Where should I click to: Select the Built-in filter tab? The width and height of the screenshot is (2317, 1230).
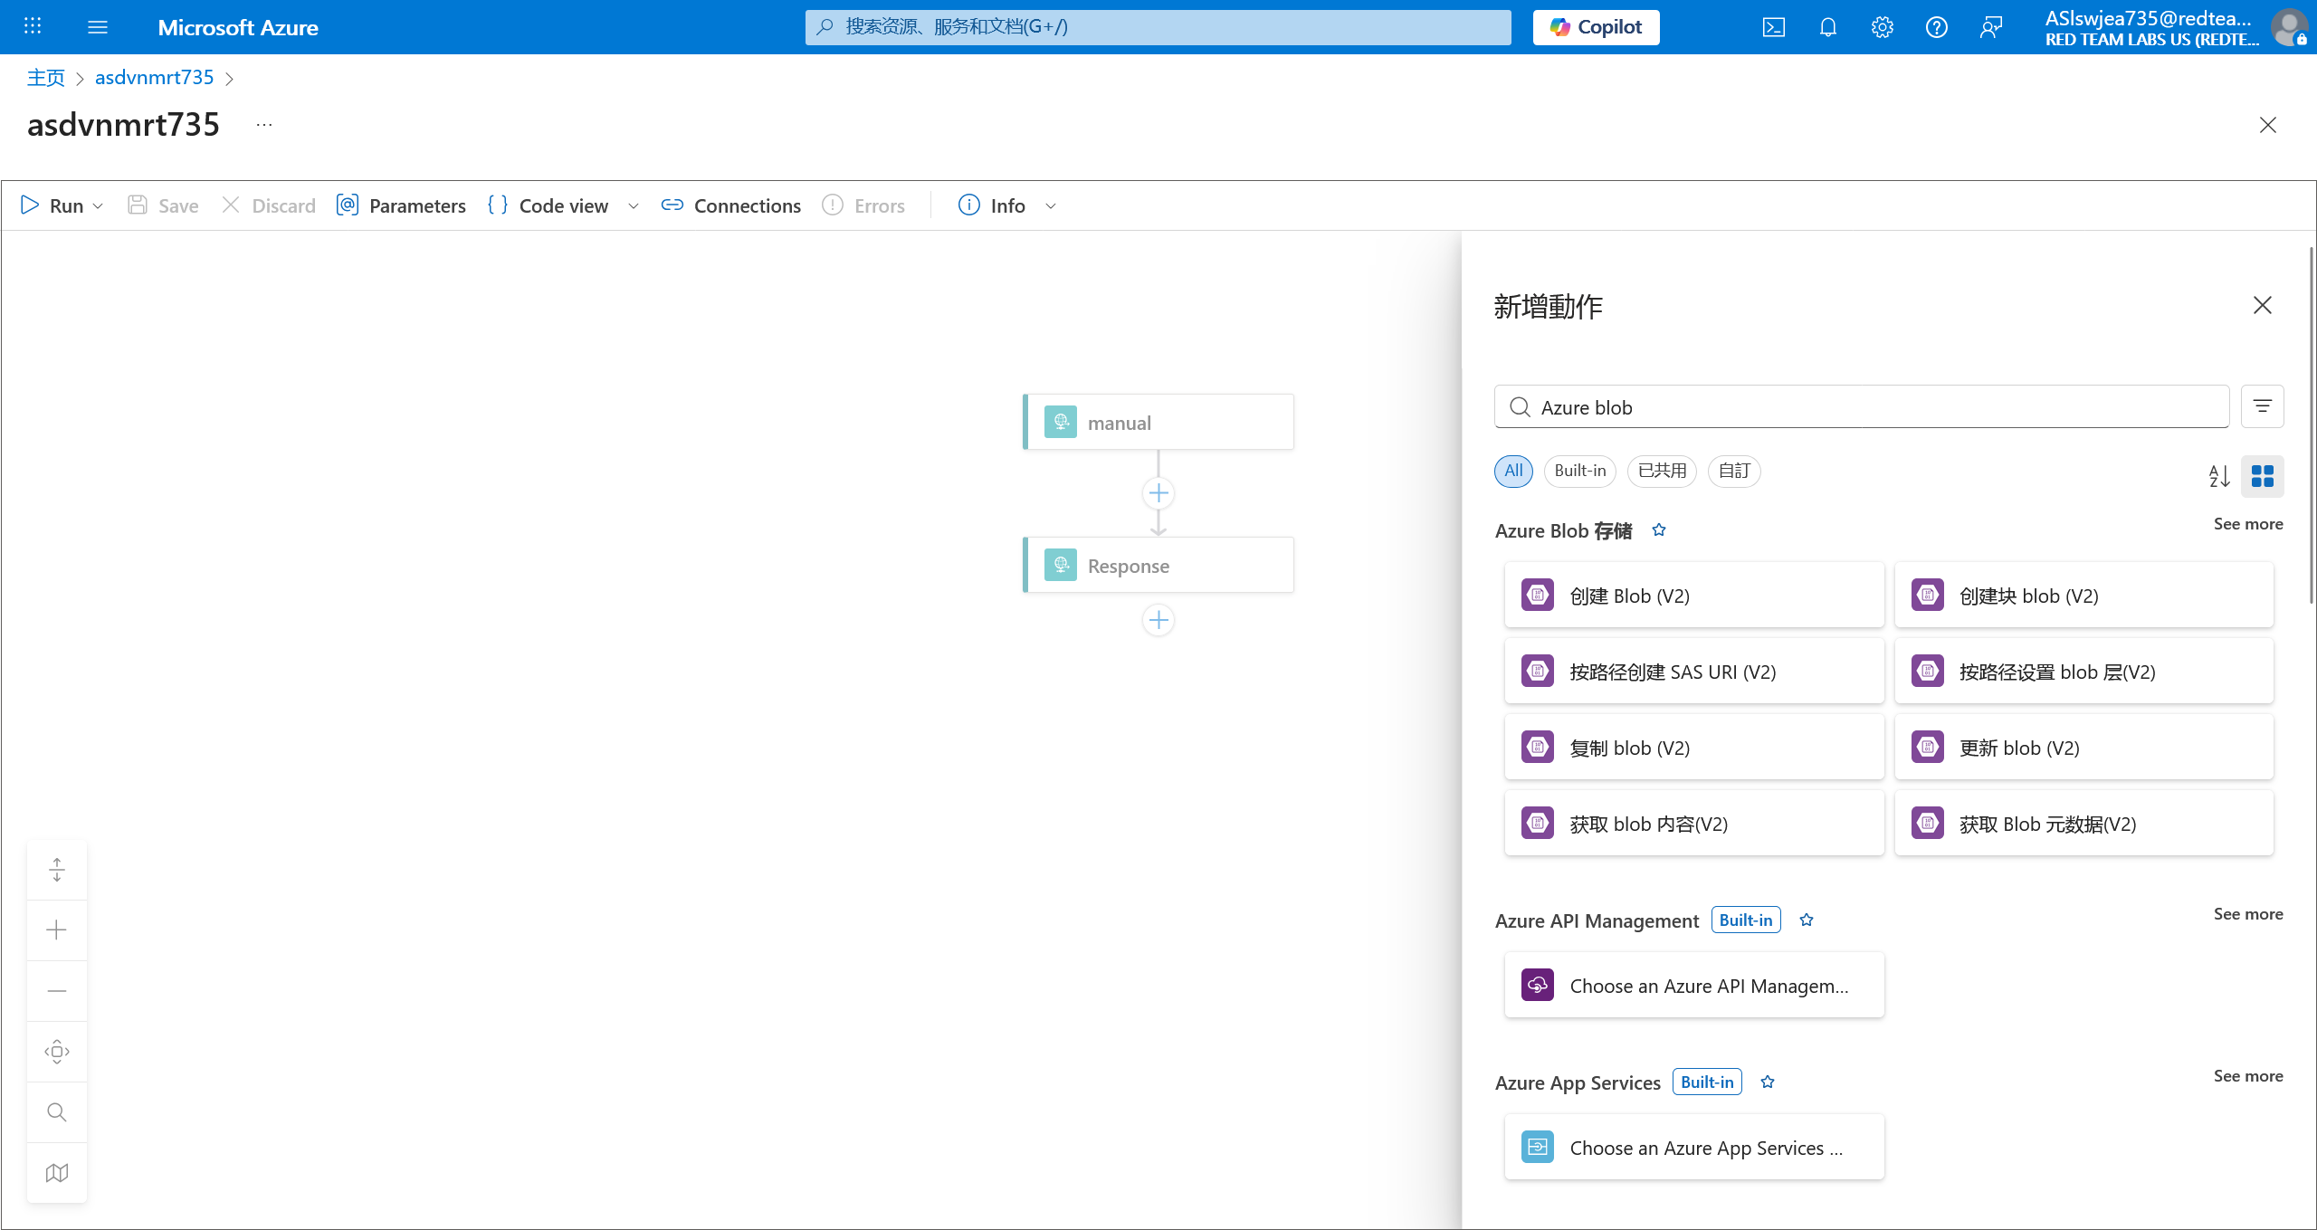click(x=1579, y=471)
